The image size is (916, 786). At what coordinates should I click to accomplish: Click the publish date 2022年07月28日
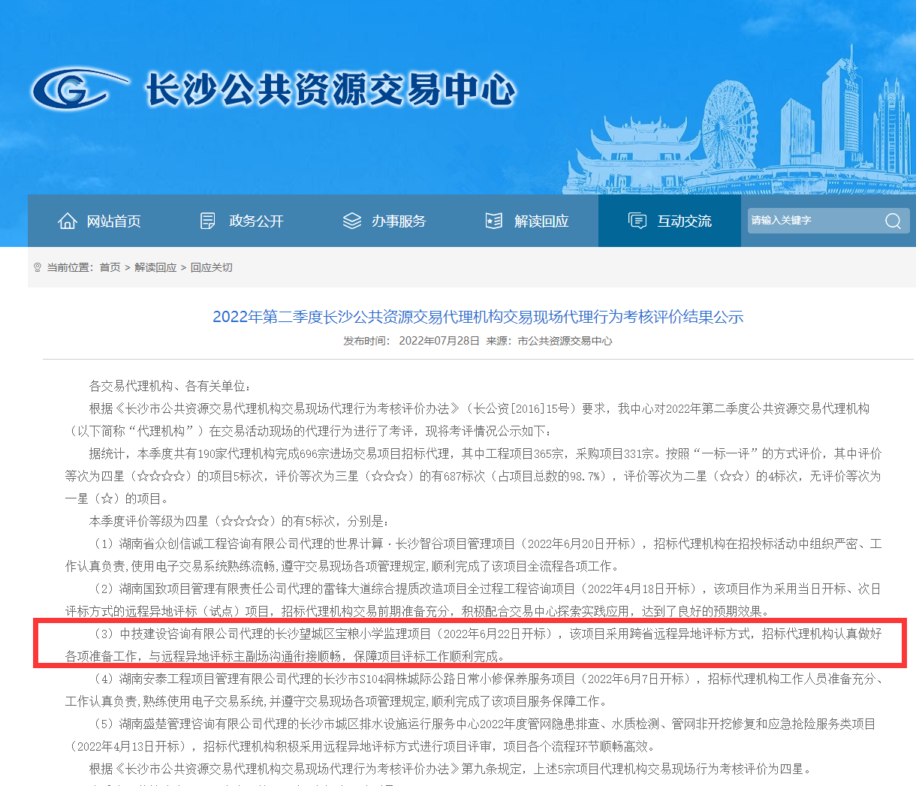pos(439,341)
